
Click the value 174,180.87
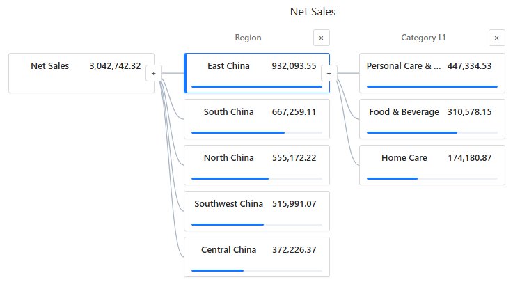[470, 157]
